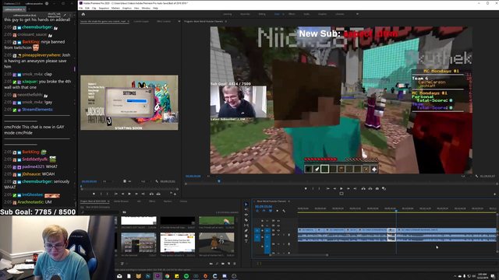Select the Type tool

(x=246, y=241)
